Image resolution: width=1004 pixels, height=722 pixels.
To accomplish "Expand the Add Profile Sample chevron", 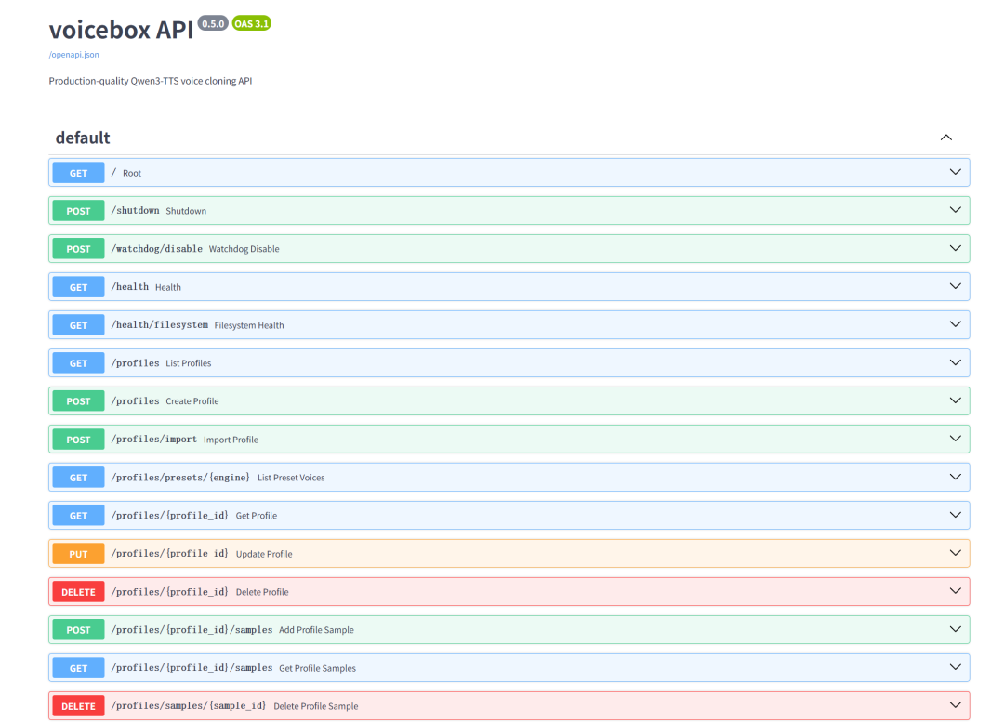I will 955,629.
